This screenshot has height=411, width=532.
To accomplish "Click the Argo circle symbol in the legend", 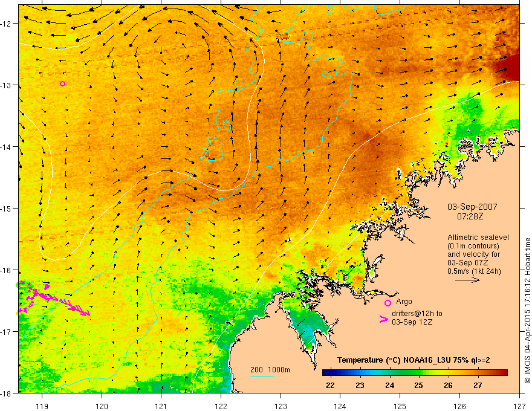I will 388,303.
